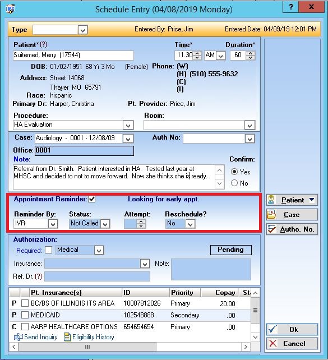Click the IMS application icon in title bar
Image resolution: width=328 pixels, height=360 pixels.
pos(10,9)
